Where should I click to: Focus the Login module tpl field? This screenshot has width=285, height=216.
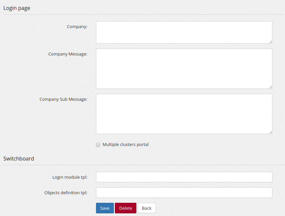(x=184, y=177)
